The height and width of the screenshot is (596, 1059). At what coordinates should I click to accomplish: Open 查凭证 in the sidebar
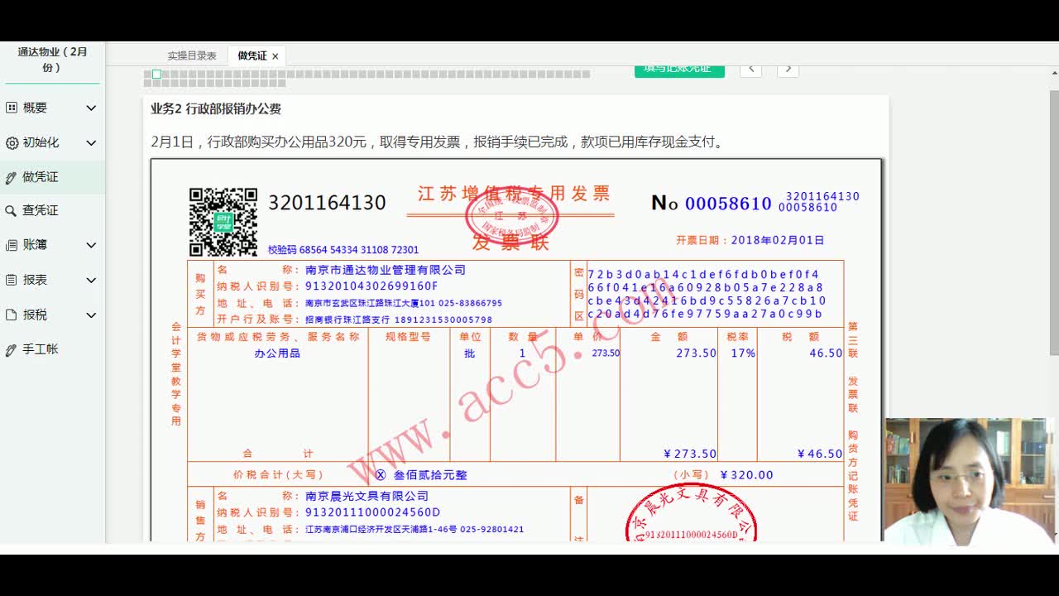[41, 211]
